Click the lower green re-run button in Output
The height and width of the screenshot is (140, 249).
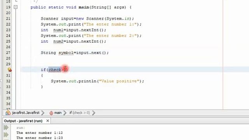[6, 135]
